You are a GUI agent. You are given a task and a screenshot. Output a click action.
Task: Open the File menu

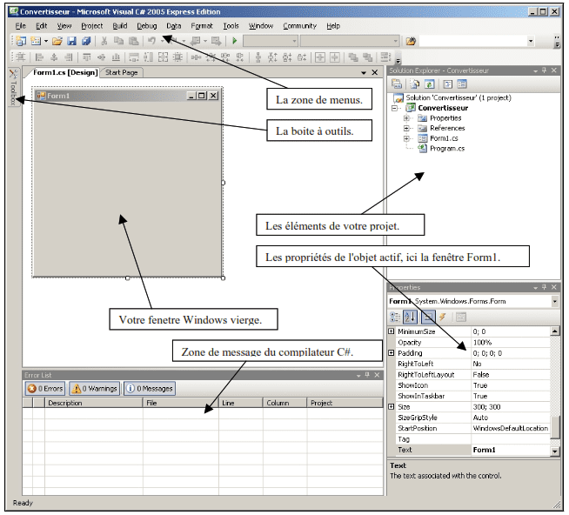click(x=21, y=26)
